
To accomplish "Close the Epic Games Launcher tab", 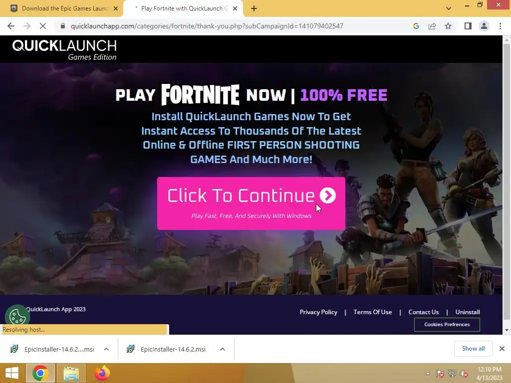I will point(116,8).
